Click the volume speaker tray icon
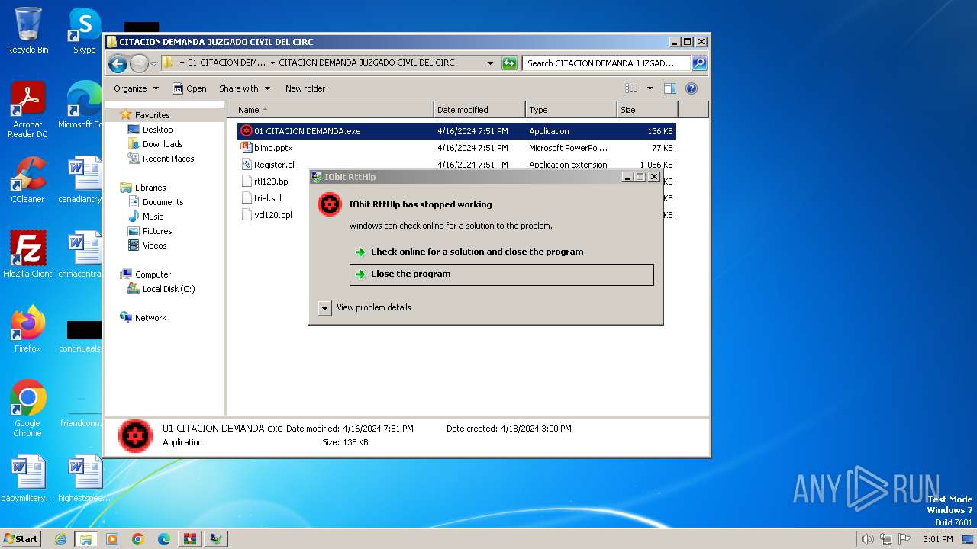Image resolution: width=977 pixels, height=549 pixels. point(867,539)
